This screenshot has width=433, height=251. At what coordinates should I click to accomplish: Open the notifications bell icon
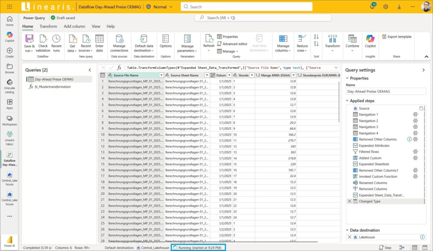pos(372,7)
